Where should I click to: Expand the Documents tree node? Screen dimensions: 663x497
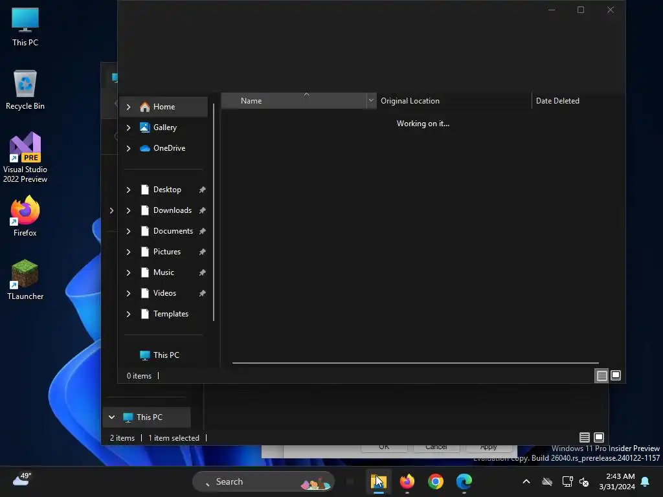(x=129, y=231)
